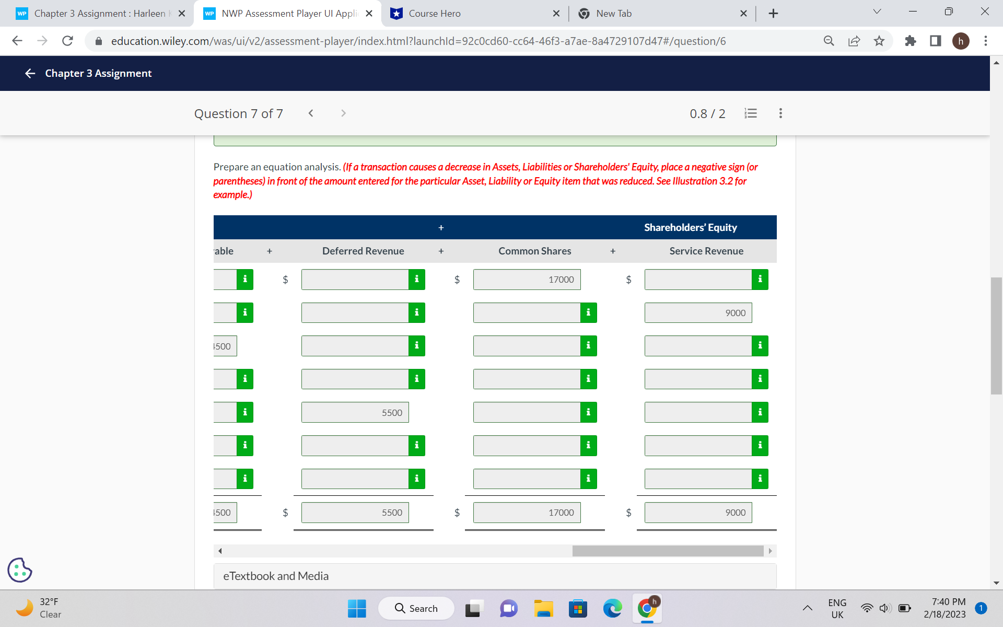1003x627 pixels.
Task: Click the info icon beside the Deferred Revenue input
Action: pos(416,279)
